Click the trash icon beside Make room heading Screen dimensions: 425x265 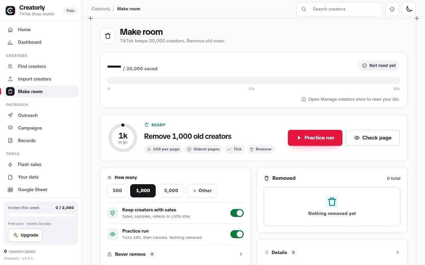click(x=108, y=36)
